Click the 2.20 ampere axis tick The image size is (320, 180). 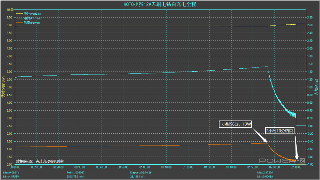(x=310, y=41)
